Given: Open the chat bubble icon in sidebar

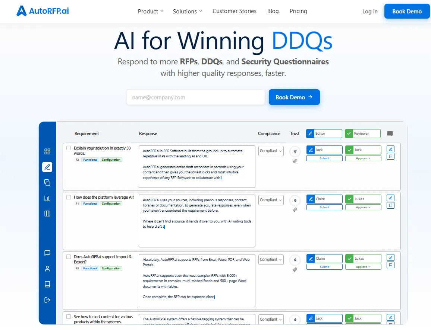Looking at the screenshot, I should pos(47,253).
